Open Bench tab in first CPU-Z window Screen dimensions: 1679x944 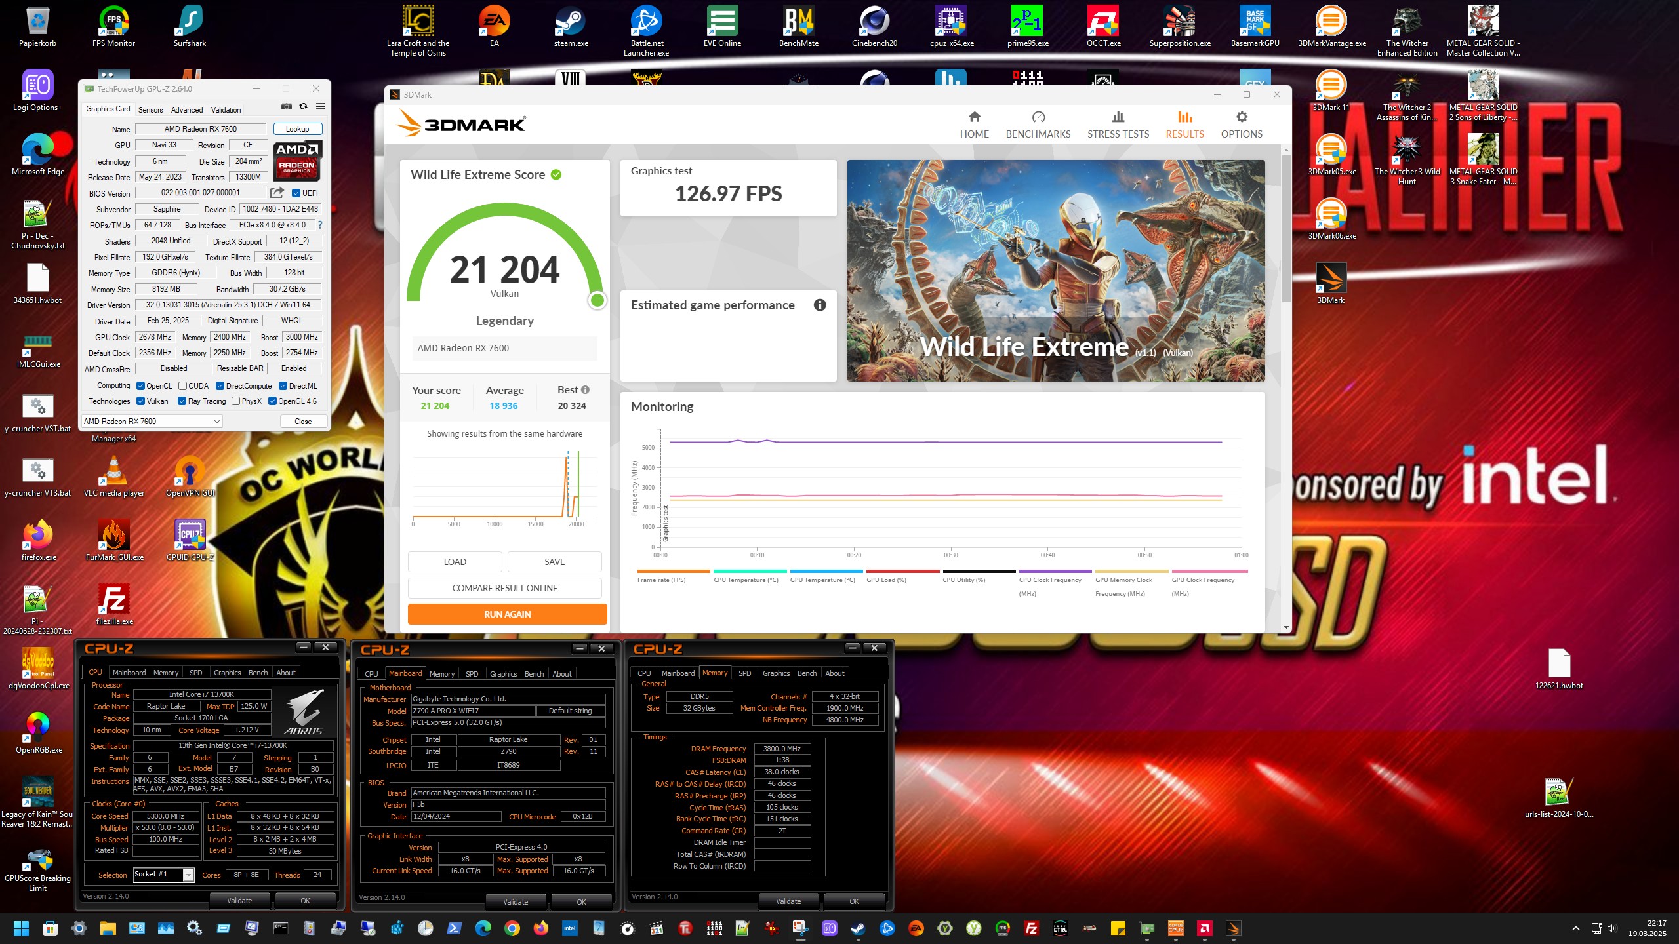(258, 673)
